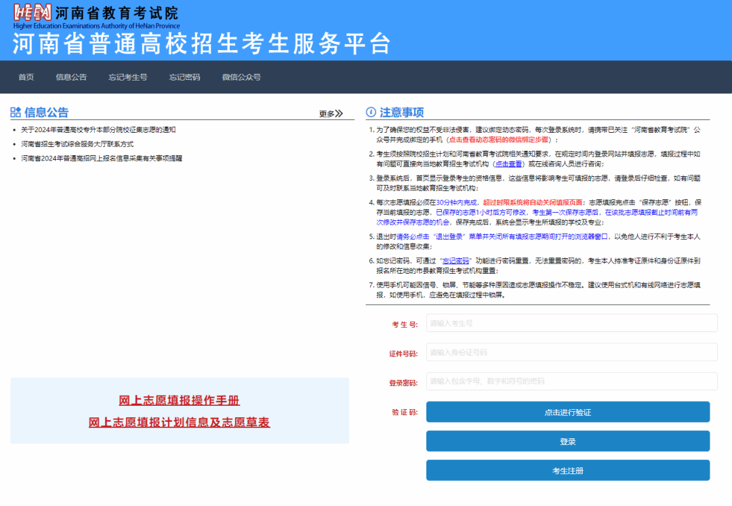Click the 信息公告 grid icon

[16, 112]
